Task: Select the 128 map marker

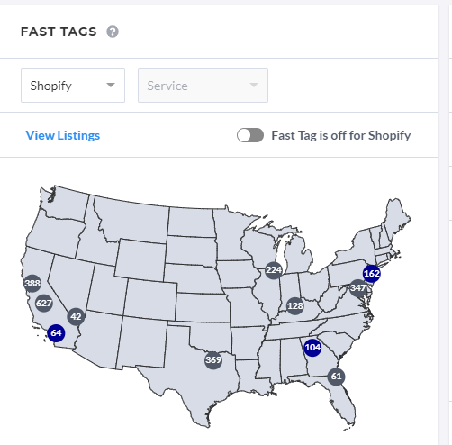Action: point(295,306)
